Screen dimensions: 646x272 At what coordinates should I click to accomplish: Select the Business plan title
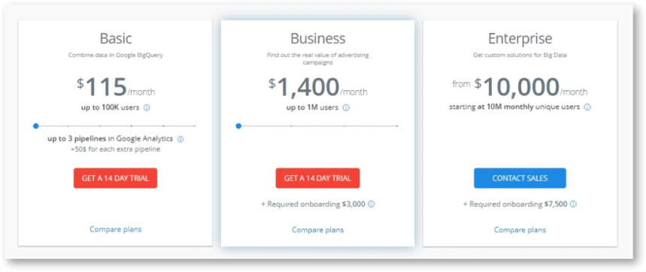coord(317,38)
